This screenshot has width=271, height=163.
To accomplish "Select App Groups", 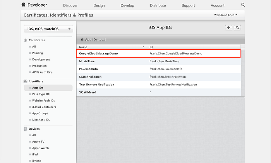I will pyautogui.click(x=40, y=113).
